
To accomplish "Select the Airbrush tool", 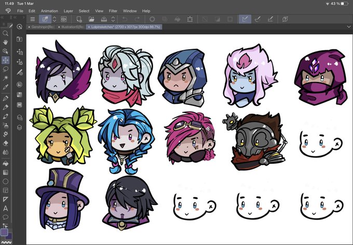I will pyautogui.click(x=5, y=125).
